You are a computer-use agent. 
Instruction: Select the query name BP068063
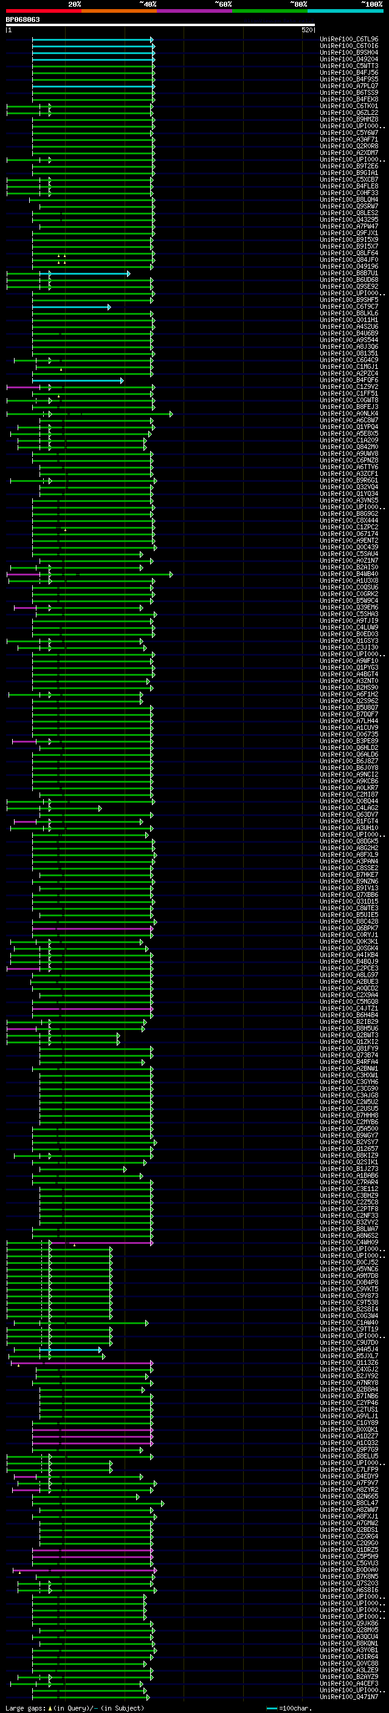[x=22, y=20]
